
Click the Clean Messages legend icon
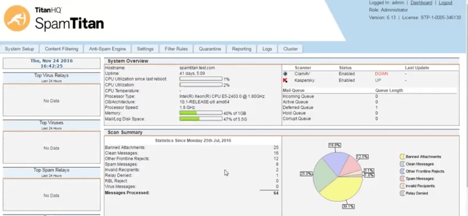[402, 164]
